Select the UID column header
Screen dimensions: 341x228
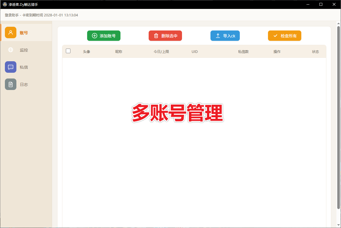[x=195, y=52]
